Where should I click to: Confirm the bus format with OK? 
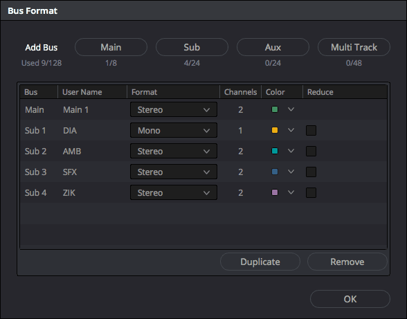(350, 299)
